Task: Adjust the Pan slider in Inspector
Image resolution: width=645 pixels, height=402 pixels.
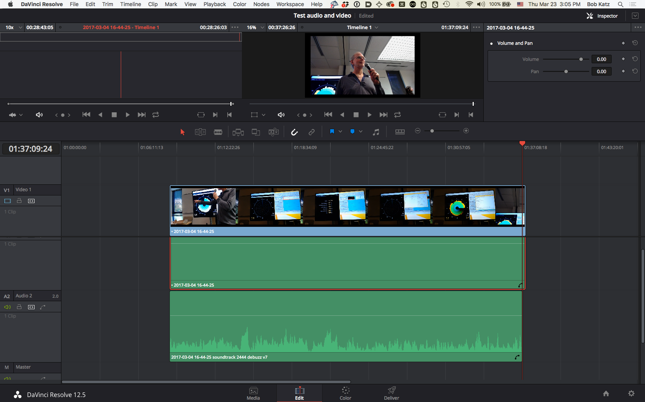Action: 566,71
